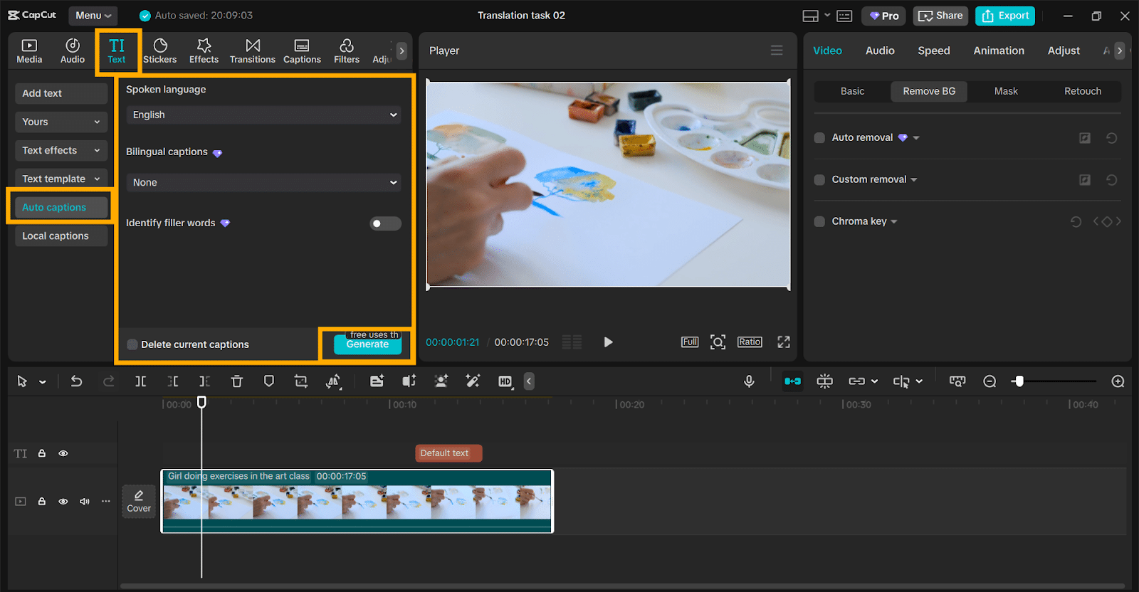The width and height of the screenshot is (1139, 592).
Task: Enable Auto removal checkbox
Action: coord(819,138)
